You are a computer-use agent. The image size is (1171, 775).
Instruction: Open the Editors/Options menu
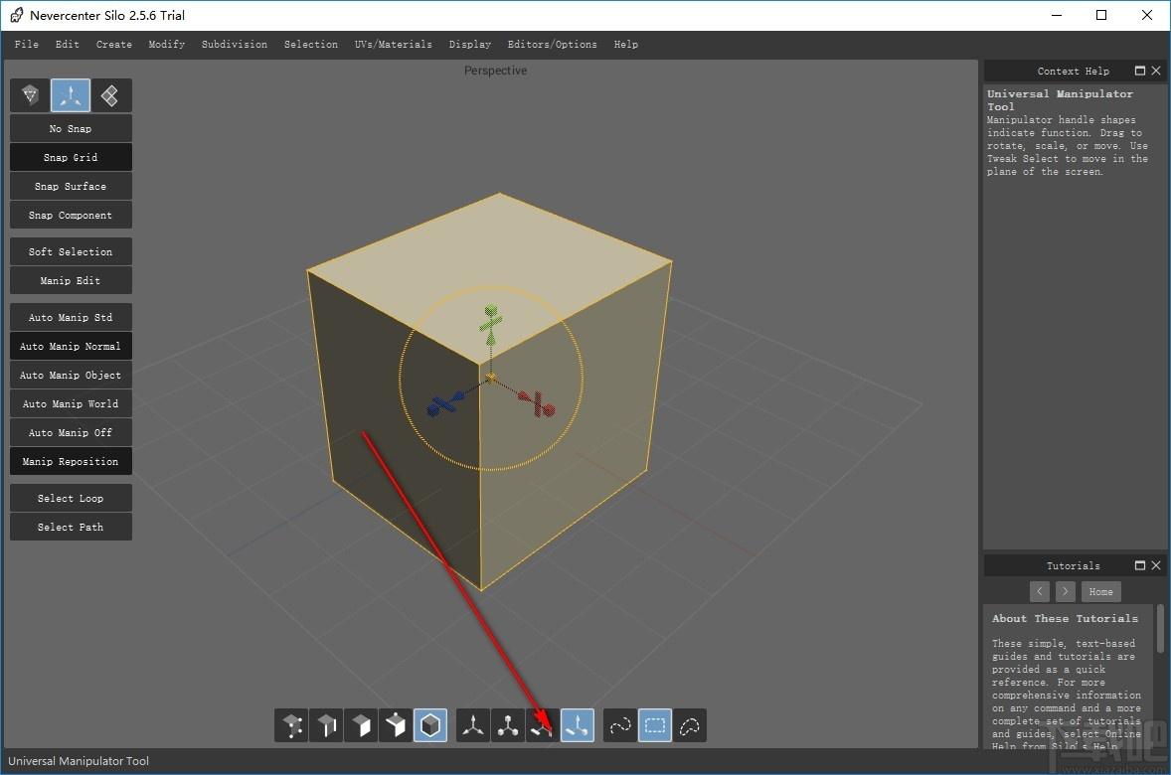tap(553, 44)
